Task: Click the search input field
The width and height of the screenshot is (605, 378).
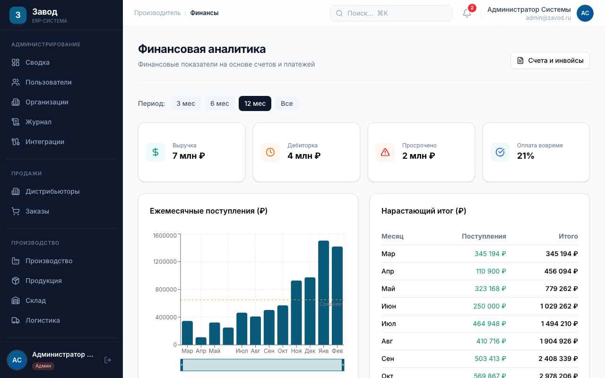Action: point(391,13)
